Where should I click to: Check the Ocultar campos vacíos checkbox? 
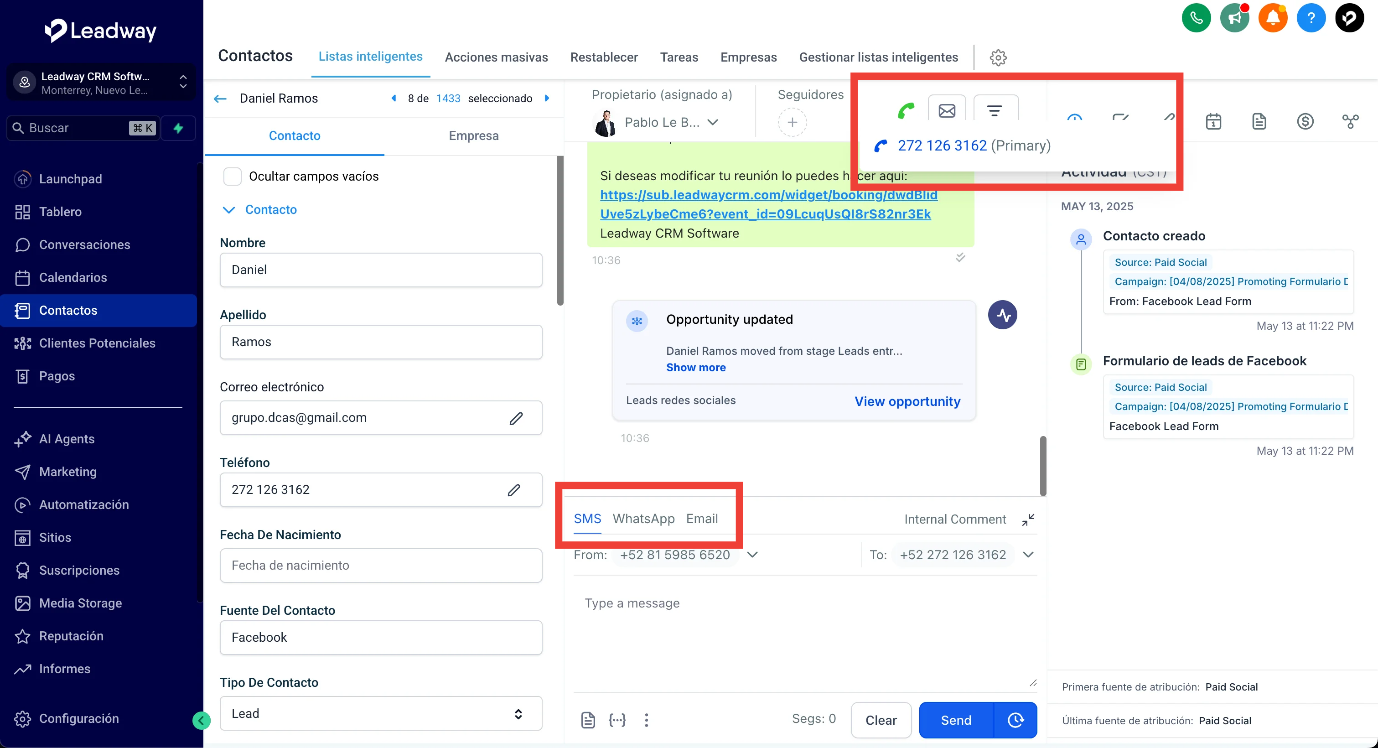click(232, 177)
